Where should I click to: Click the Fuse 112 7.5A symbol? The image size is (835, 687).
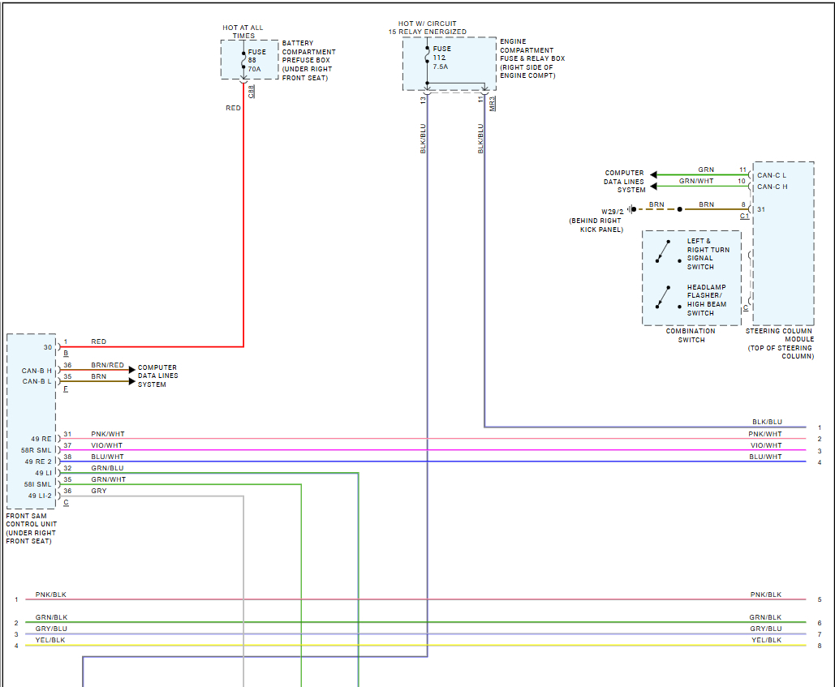click(427, 58)
